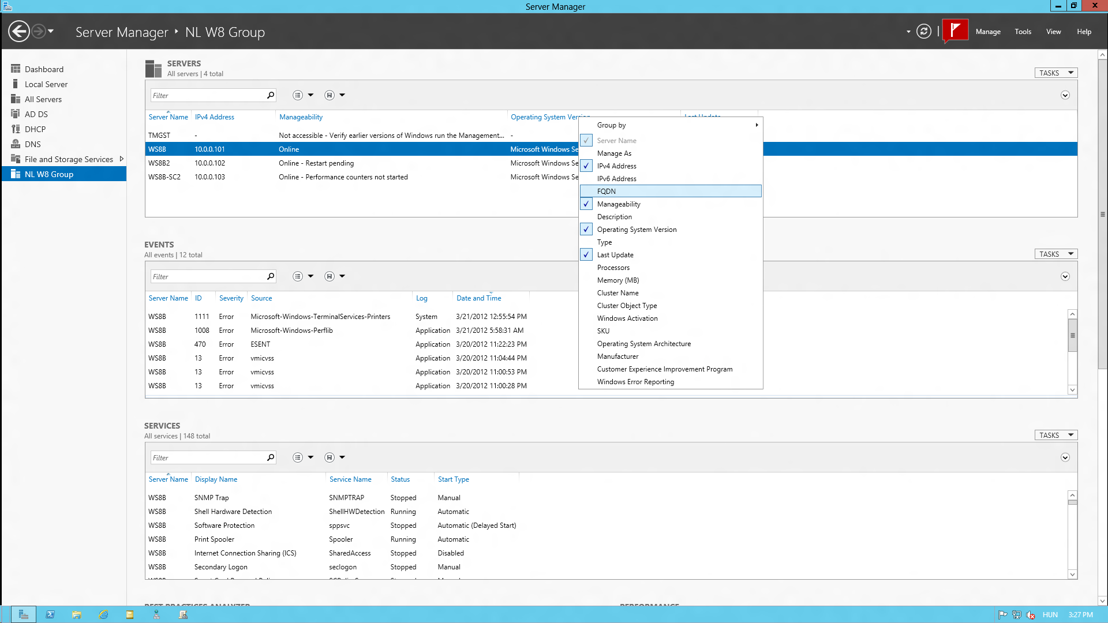Open the Events TASKS dropdown
This screenshot has width=1108, height=623.
[x=1055, y=254]
